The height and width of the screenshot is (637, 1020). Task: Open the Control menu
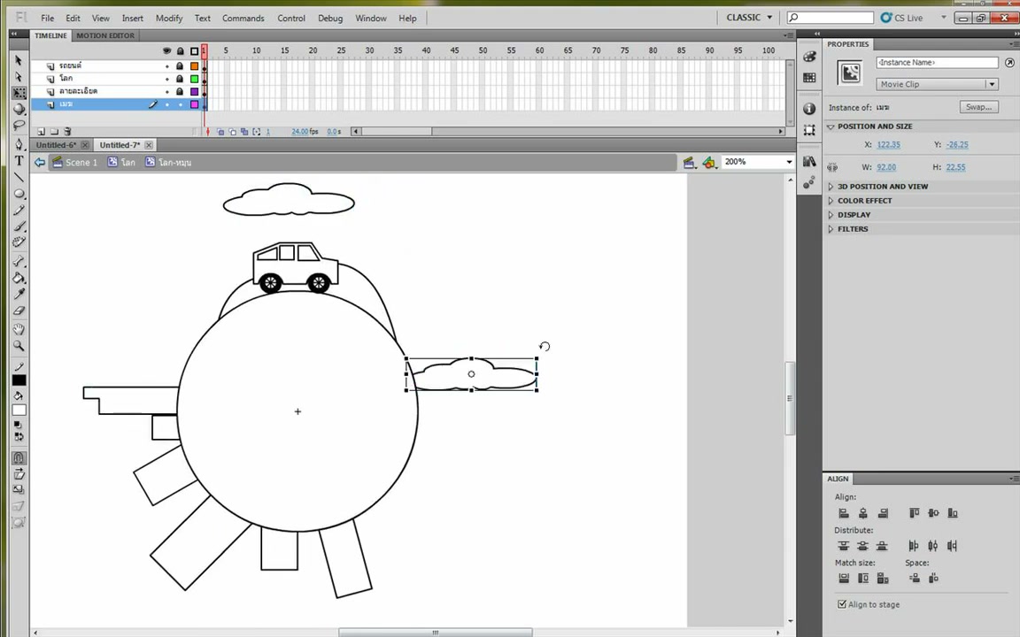tap(291, 19)
